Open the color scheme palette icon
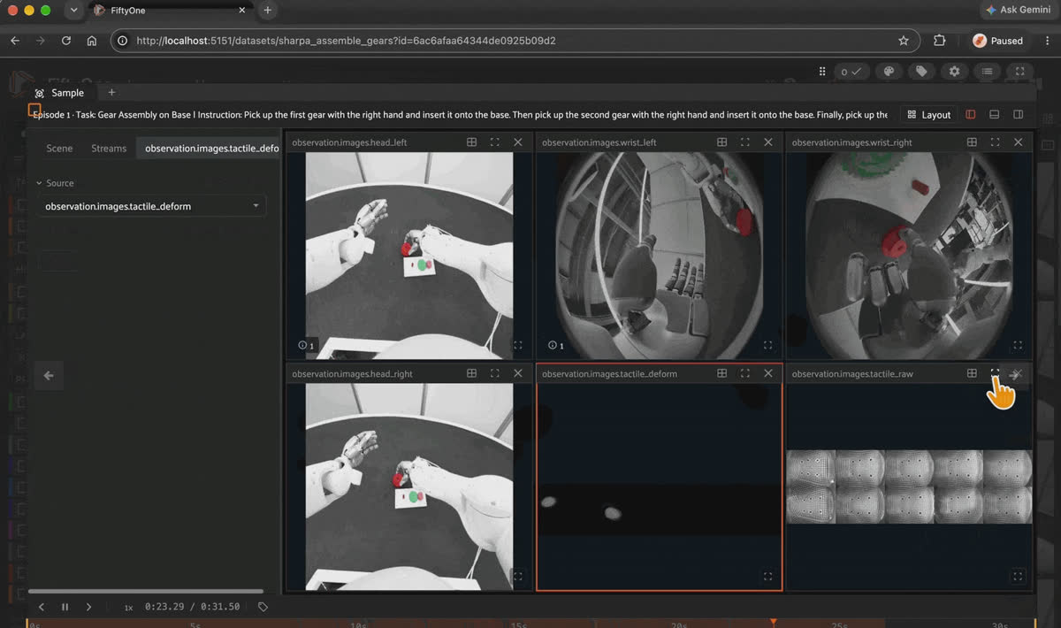Viewport: 1061px width, 628px height. point(889,72)
